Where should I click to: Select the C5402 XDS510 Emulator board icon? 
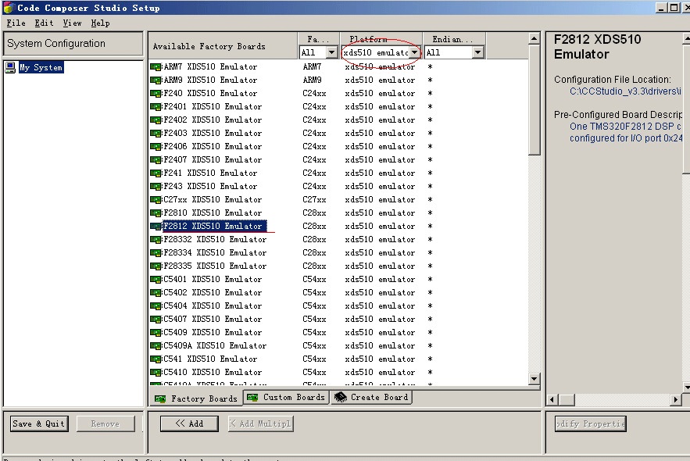(156, 292)
